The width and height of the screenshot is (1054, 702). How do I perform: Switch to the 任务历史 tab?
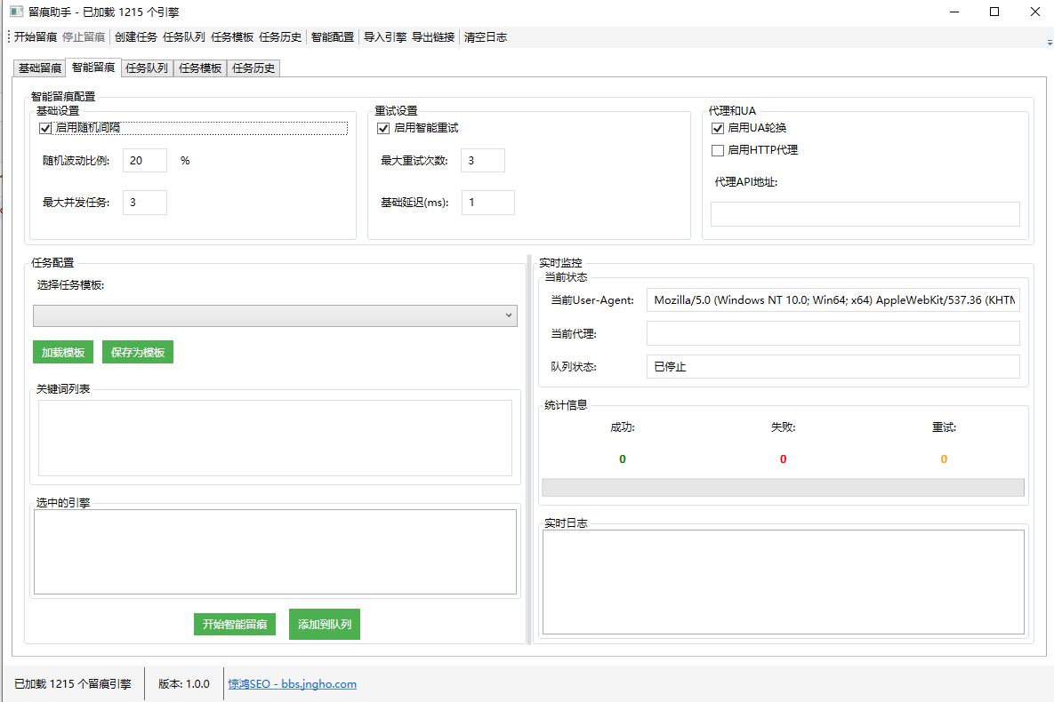(x=253, y=68)
